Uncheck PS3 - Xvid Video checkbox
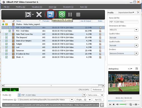The image size is (142, 108). click(x=10, y=31)
